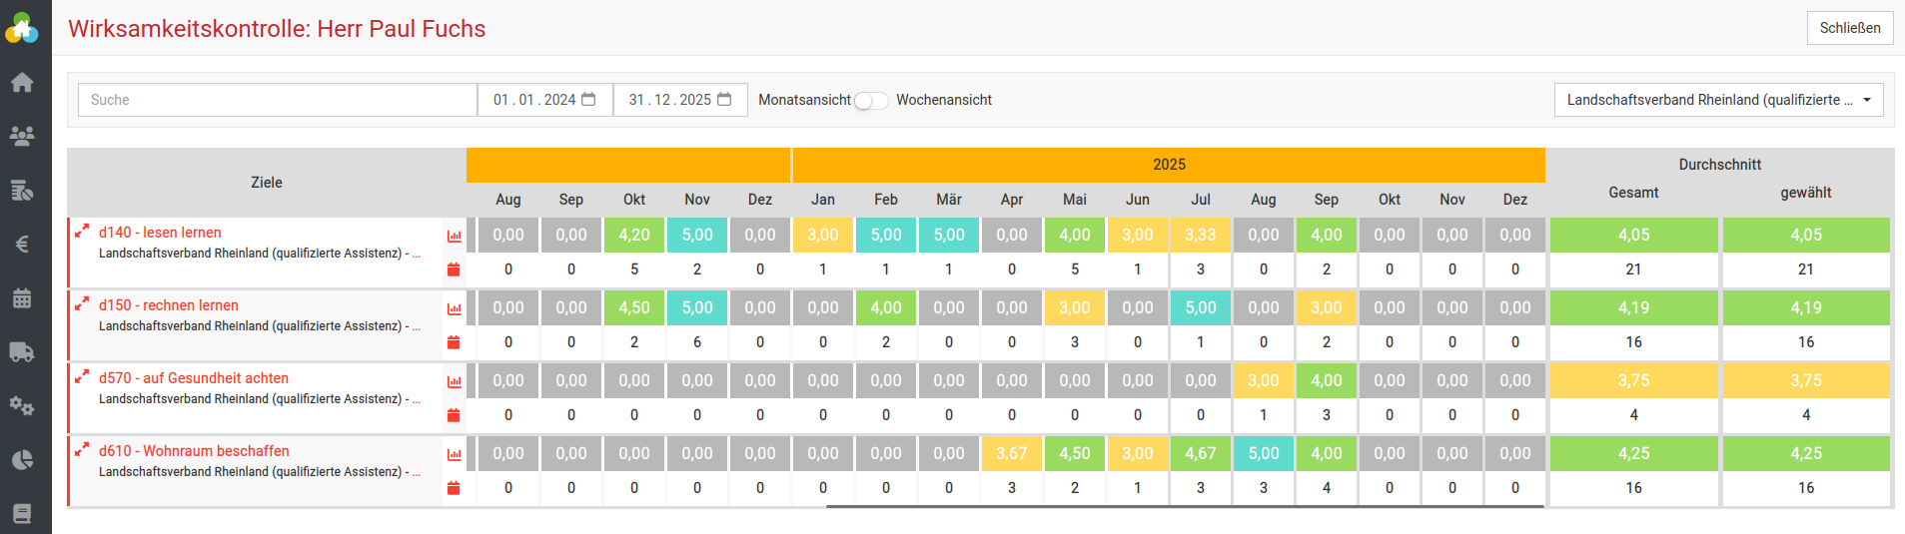
Task: Click calendar icon for d570 goal row
Action: (x=454, y=415)
